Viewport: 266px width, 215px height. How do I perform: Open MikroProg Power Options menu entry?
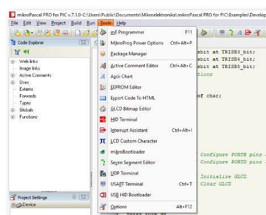pos(147,43)
